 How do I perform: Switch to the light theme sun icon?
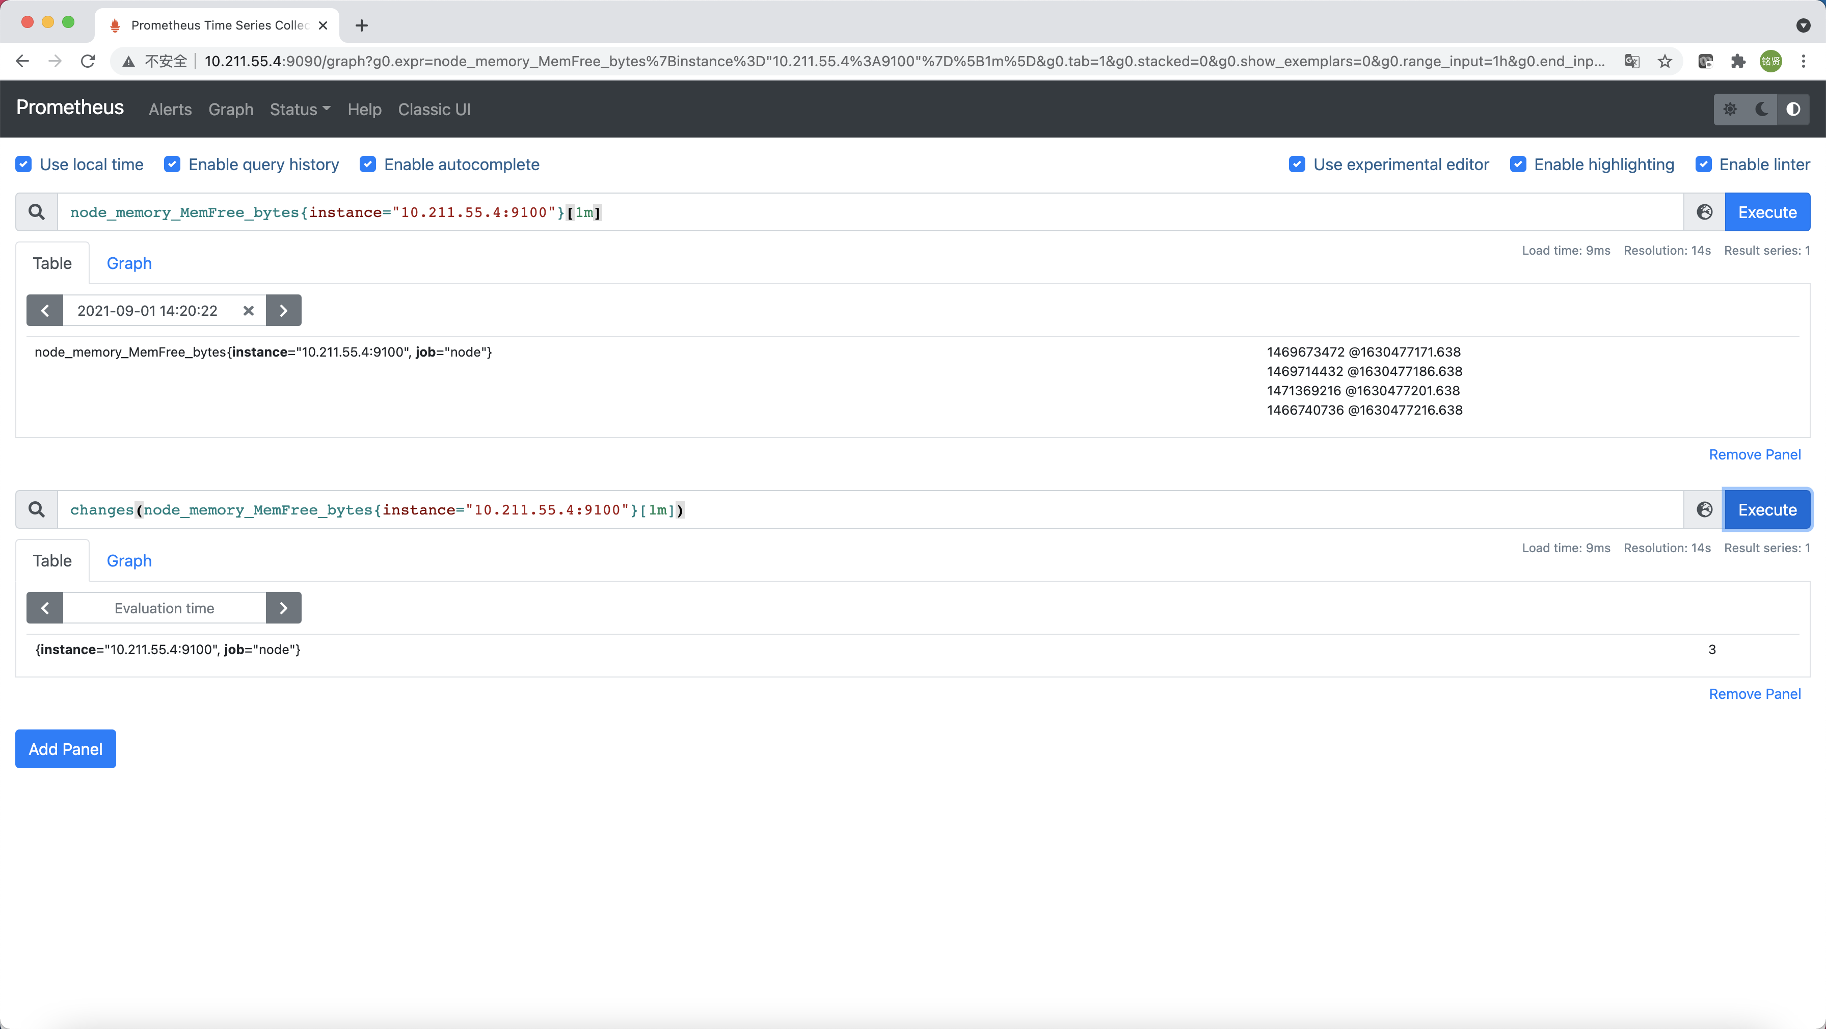[x=1730, y=109]
